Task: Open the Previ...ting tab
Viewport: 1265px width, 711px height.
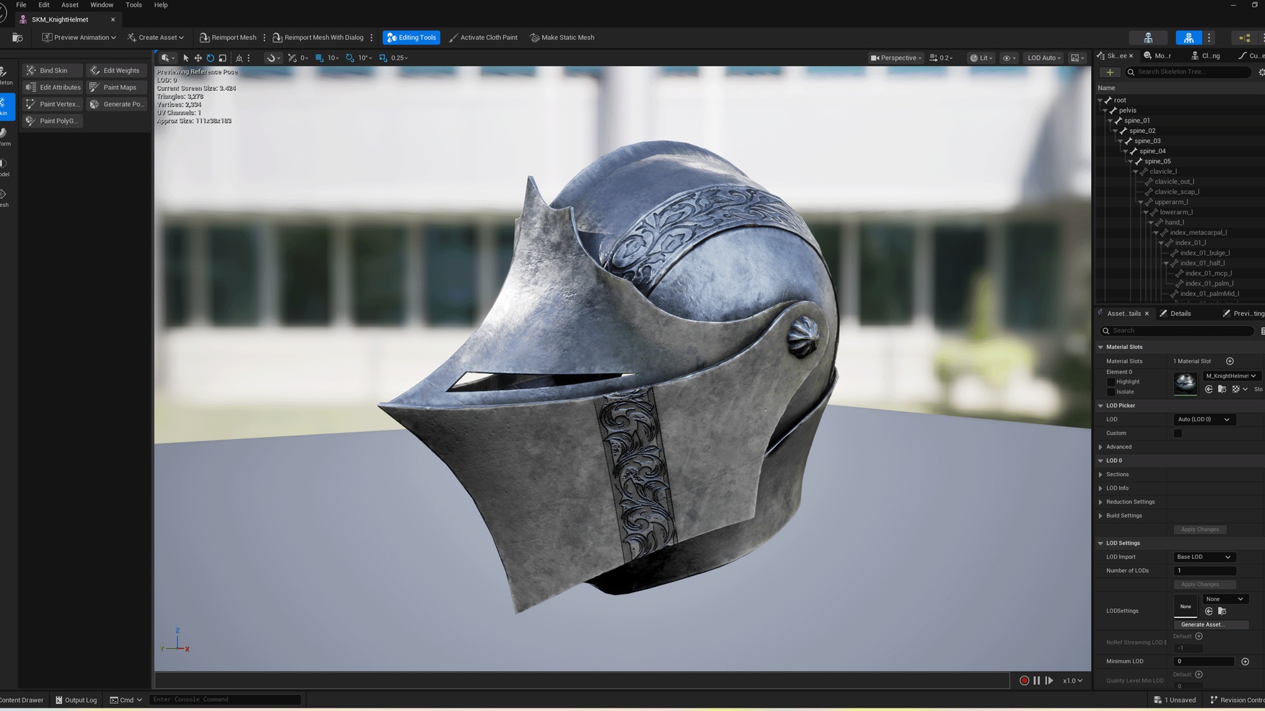Action: (x=1243, y=313)
